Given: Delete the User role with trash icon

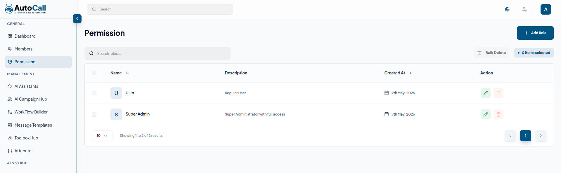Looking at the screenshot, I should (x=498, y=93).
